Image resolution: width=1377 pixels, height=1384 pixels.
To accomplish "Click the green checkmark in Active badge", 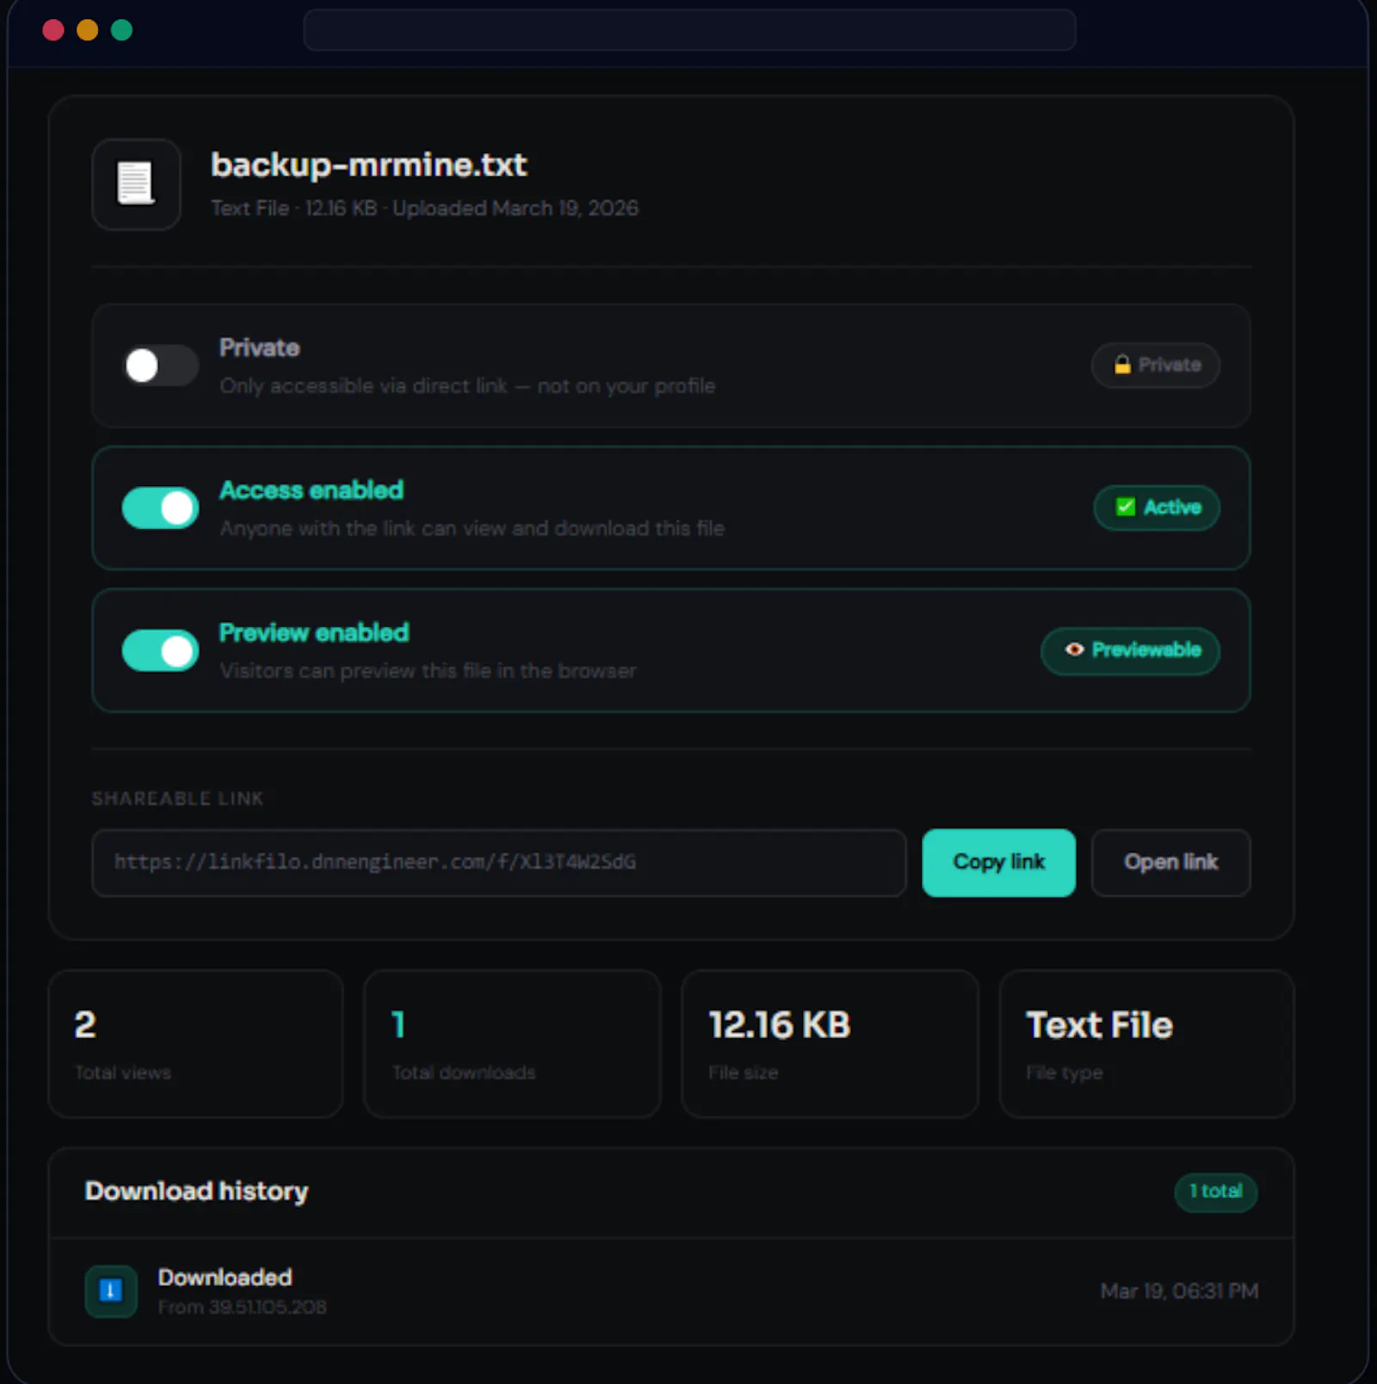I will [x=1126, y=507].
